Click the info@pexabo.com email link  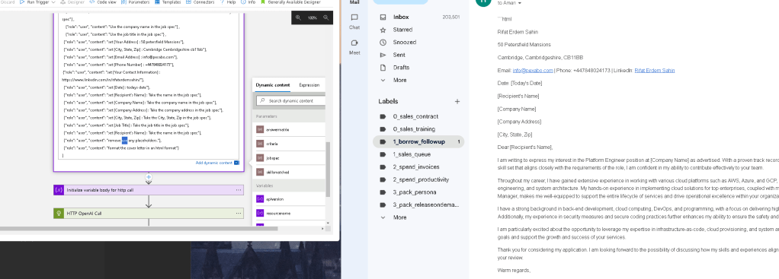tap(533, 71)
